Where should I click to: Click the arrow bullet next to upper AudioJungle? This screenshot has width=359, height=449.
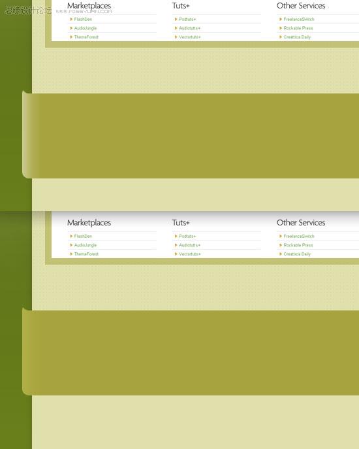point(71,28)
